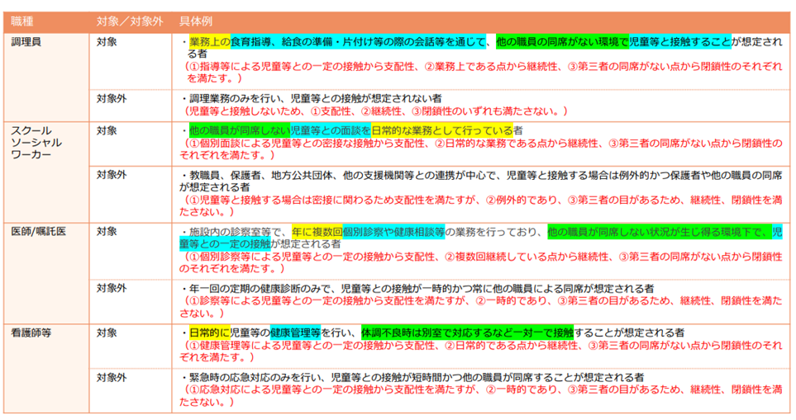Select the 対象外 cell in the 調理員 row
The image size is (796, 420).
tap(112, 98)
